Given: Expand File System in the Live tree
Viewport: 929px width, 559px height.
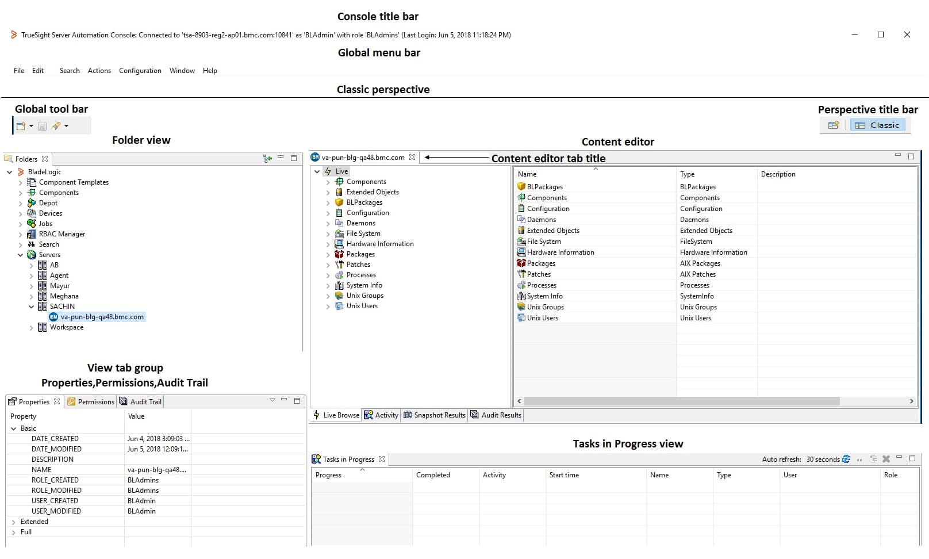Looking at the screenshot, I should point(328,233).
